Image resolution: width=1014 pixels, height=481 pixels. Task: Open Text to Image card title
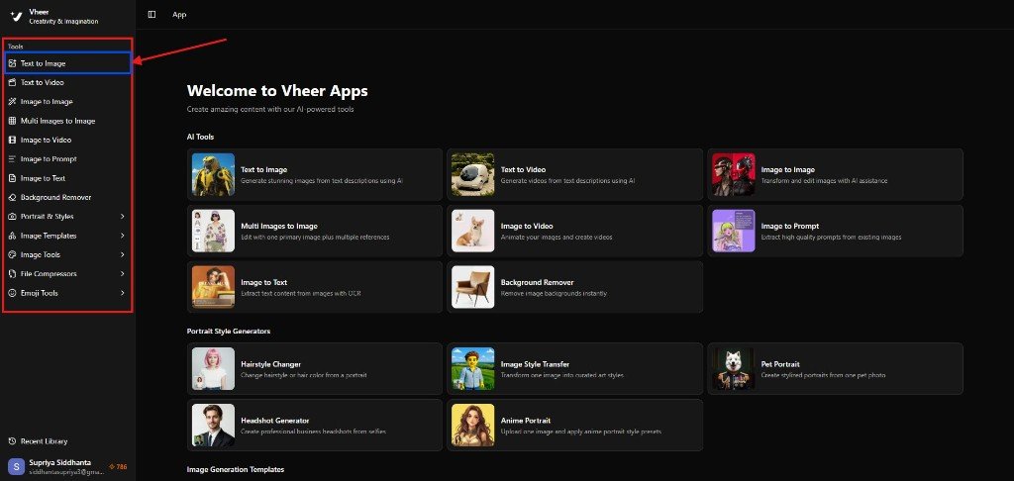tap(263, 170)
